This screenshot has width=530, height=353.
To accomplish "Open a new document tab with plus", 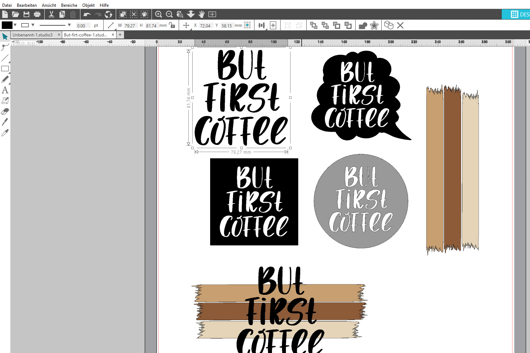I will (x=120, y=35).
